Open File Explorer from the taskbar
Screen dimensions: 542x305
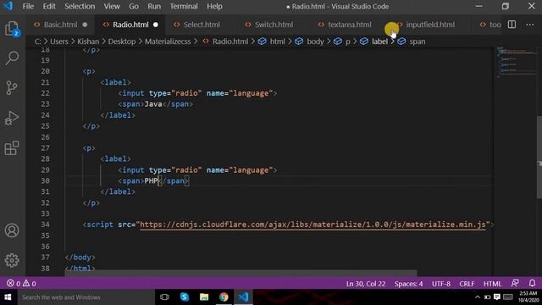204,297
